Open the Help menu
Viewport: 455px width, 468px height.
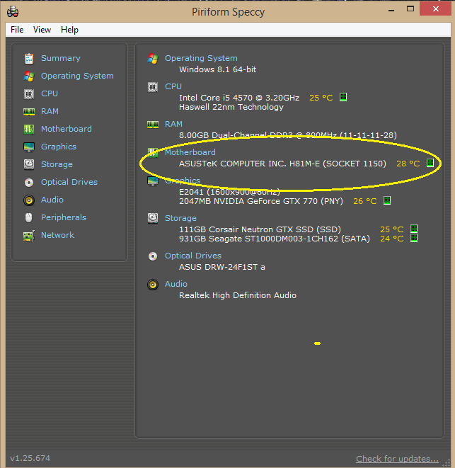(x=69, y=30)
